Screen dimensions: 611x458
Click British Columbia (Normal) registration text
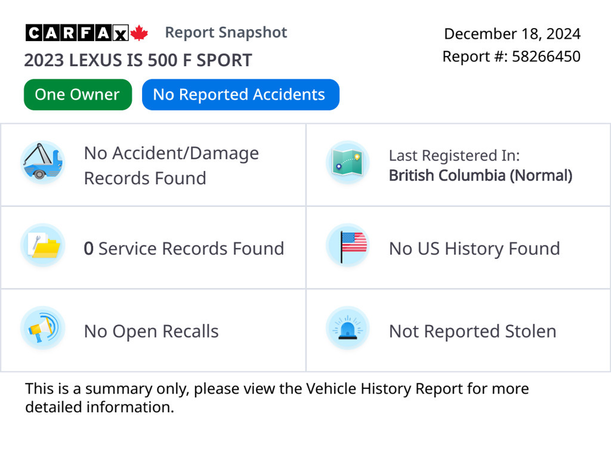pyautogui.click(x=480, y=175)
